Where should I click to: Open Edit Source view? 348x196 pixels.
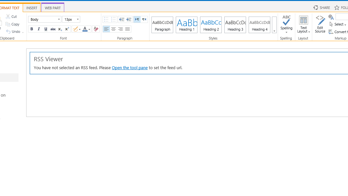(320, 24)
